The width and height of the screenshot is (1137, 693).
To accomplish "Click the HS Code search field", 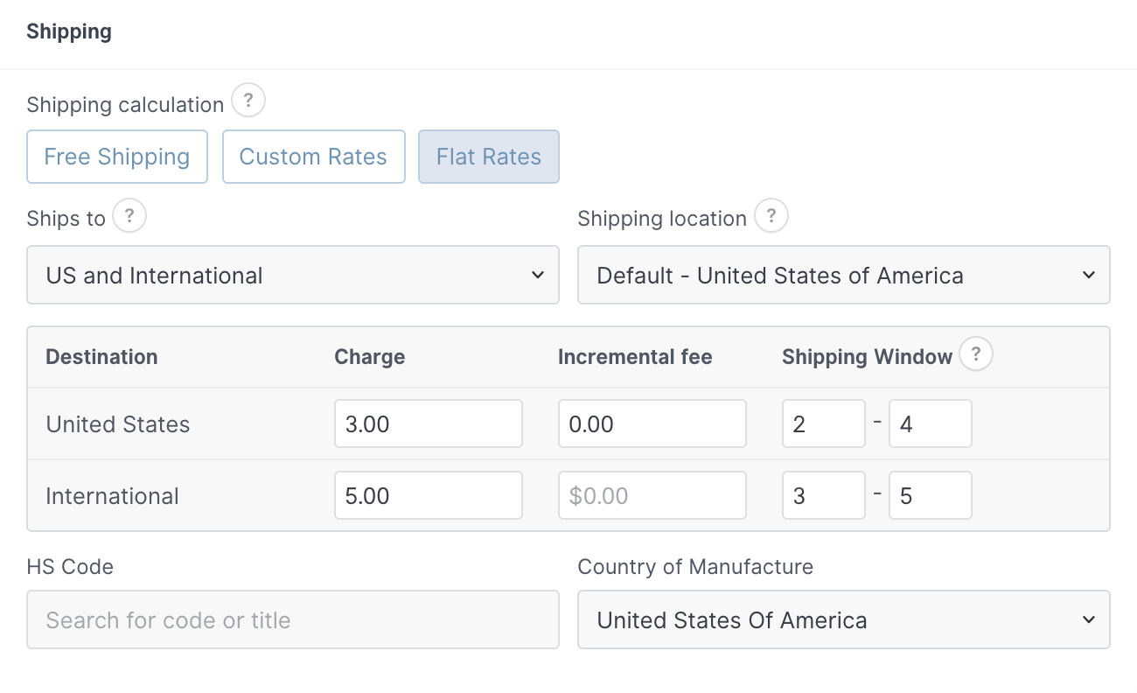I will [293, 619].
